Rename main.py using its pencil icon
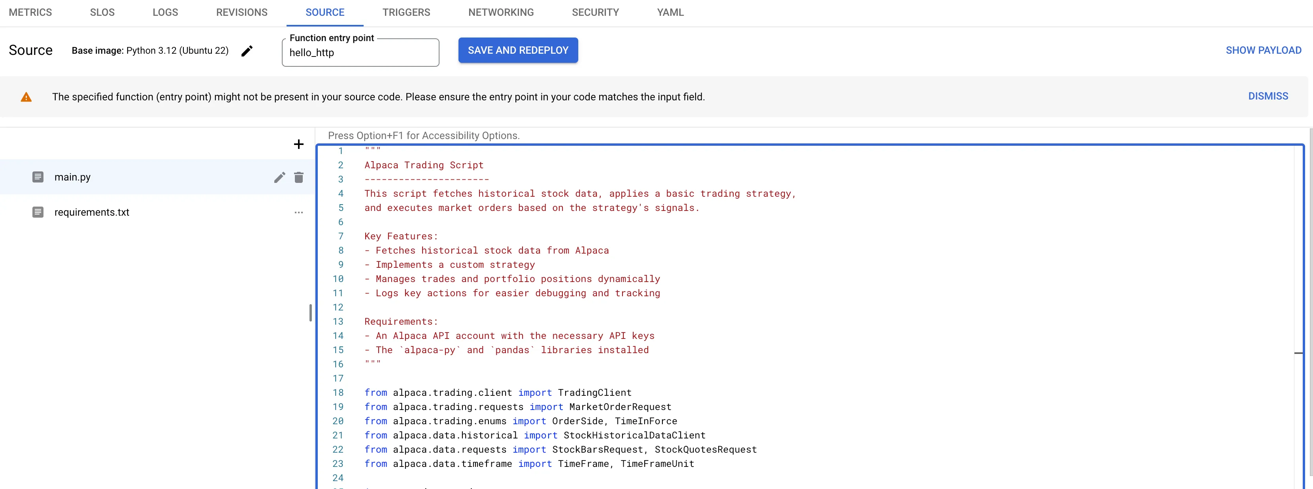The image size is (1313, 489). coord(279,177)
